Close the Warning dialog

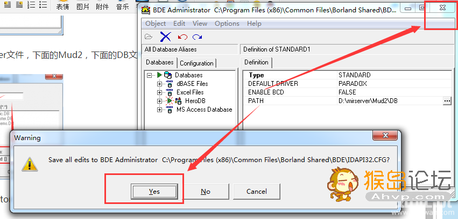point(385,135)
